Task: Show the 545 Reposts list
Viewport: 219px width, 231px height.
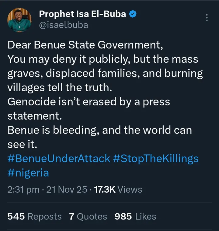Action: click(x=34, y=216)
